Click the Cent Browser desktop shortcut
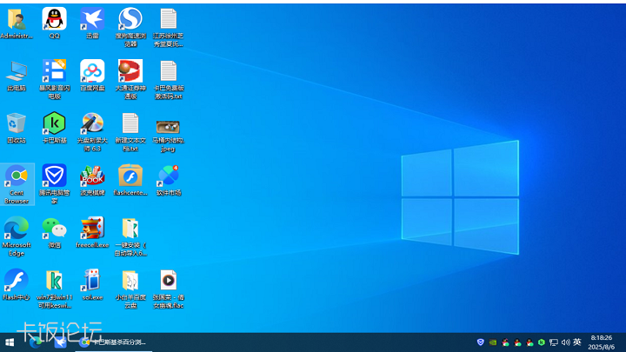The height and width of the screenshot is (352, 626). [17, 184]
